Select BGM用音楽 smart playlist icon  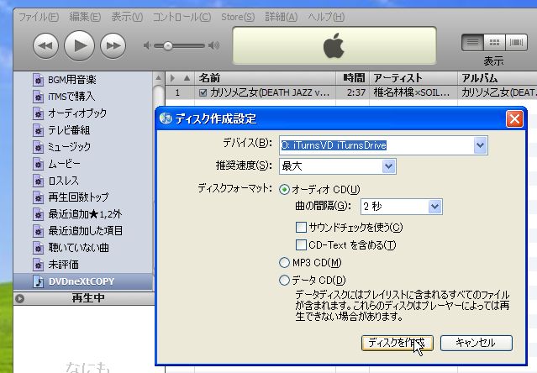pyautogui.click(x=38, y=80)
